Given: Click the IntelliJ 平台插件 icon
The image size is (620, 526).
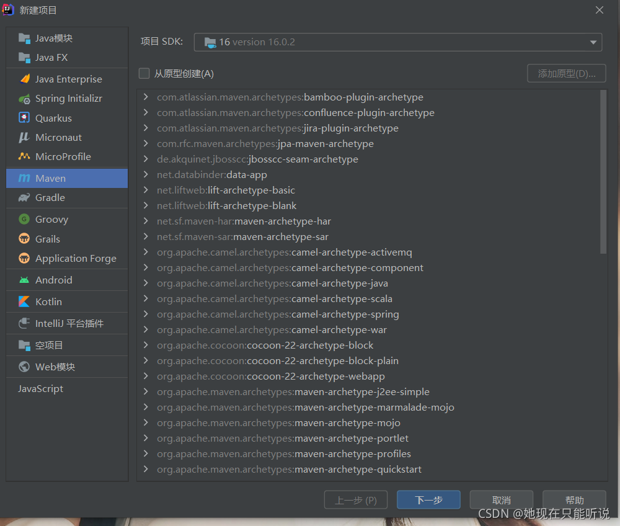Looking at the screenshot, I should [24, 324].
